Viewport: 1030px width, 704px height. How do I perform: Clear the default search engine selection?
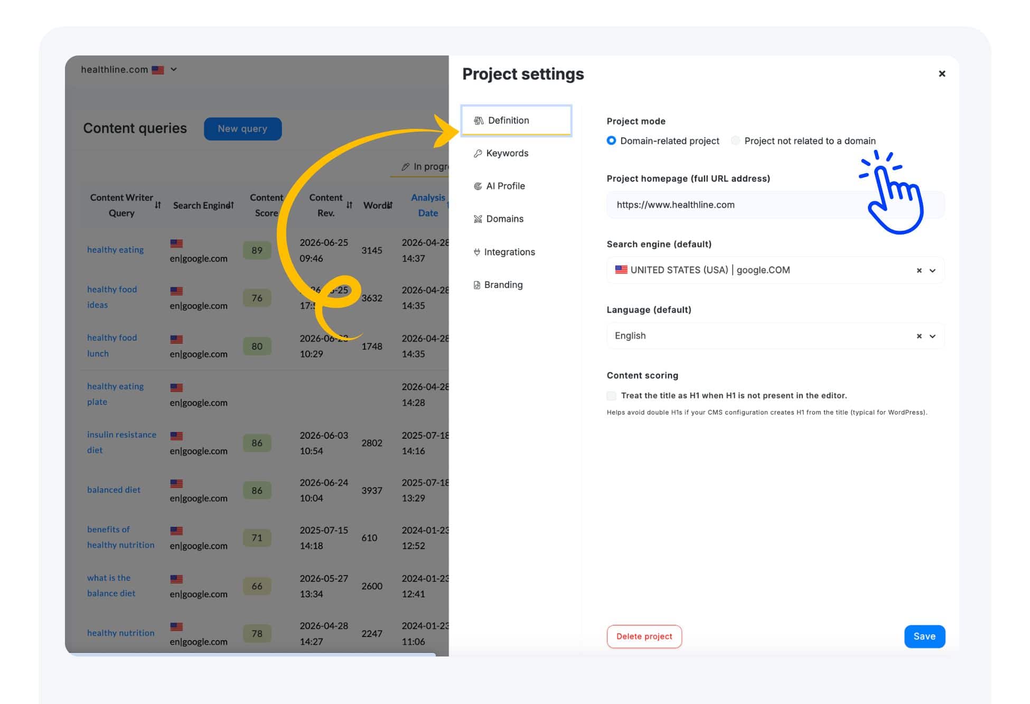919,270
